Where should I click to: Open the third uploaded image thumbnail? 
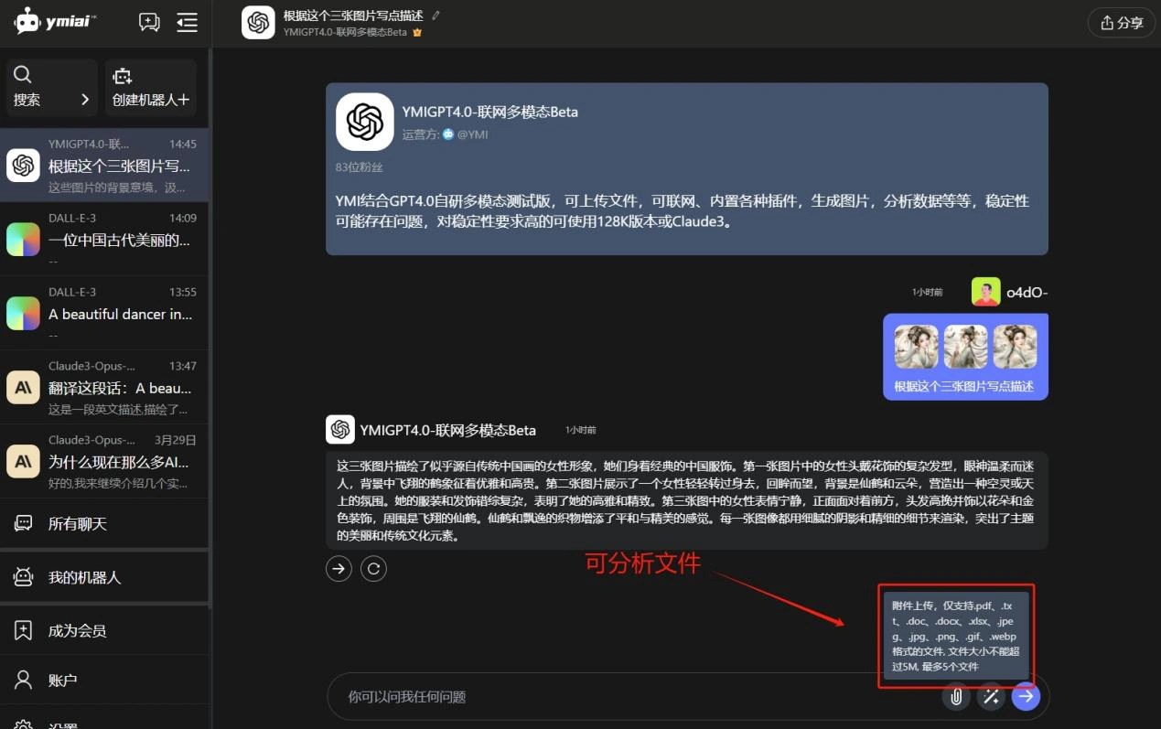(x=1016, y=347)
